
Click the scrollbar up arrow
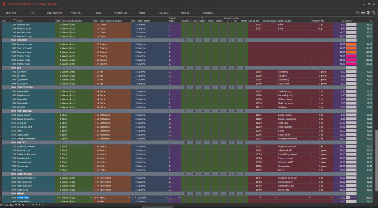coord(376,18)
